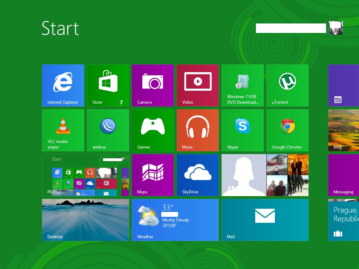Viewport: 359px width, 269px height.
Task: Launch the Store tile
Action: 108,85
